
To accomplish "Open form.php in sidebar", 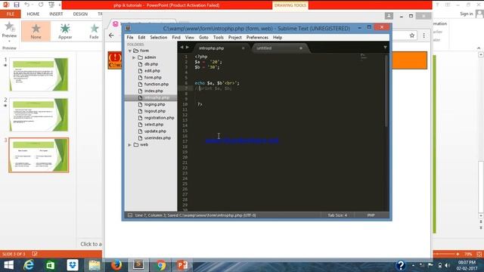I will (x=153, y=78).
